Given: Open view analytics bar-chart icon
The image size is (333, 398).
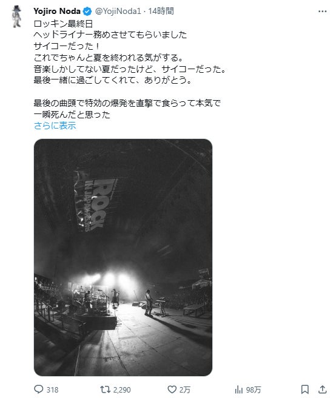Looking at the screenshot, I should 238,390.
